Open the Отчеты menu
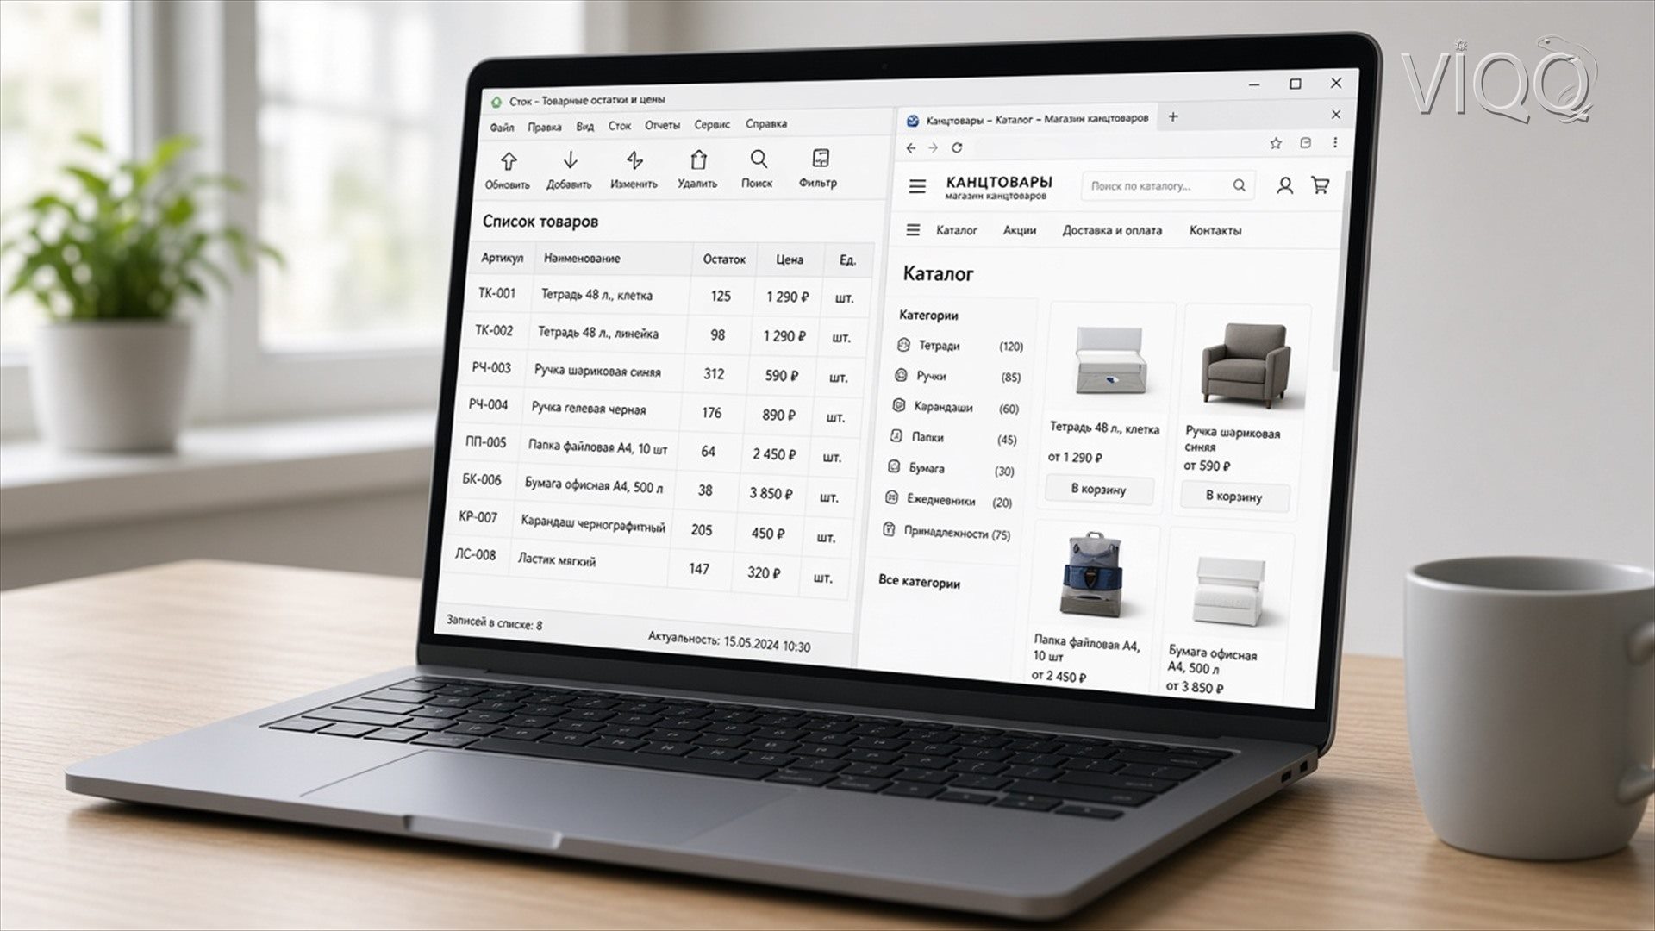Screen dimensions: 1655x931 (662, 125)
